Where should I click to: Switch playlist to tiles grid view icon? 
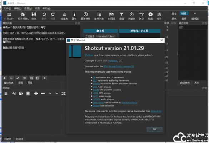point(31,78)
